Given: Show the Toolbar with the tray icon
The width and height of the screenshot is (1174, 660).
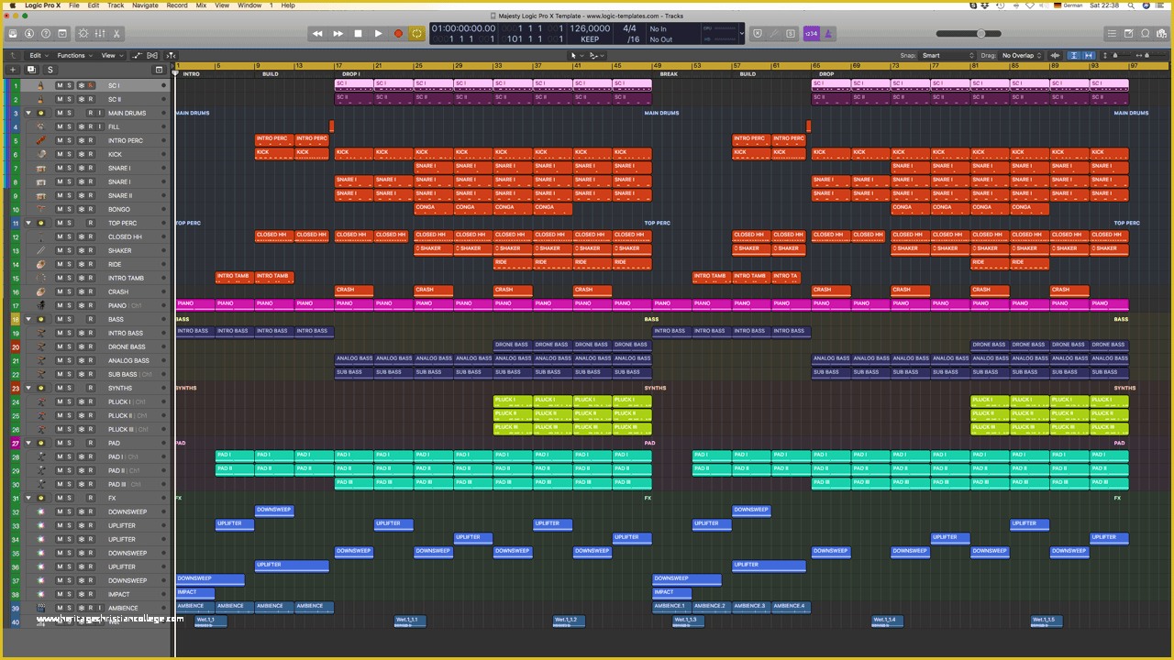Looking at the screenshot, I should click(62, 34).
